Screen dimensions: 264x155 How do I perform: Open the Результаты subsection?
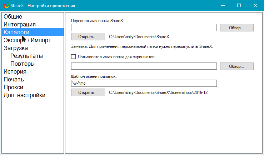[33, 56]
